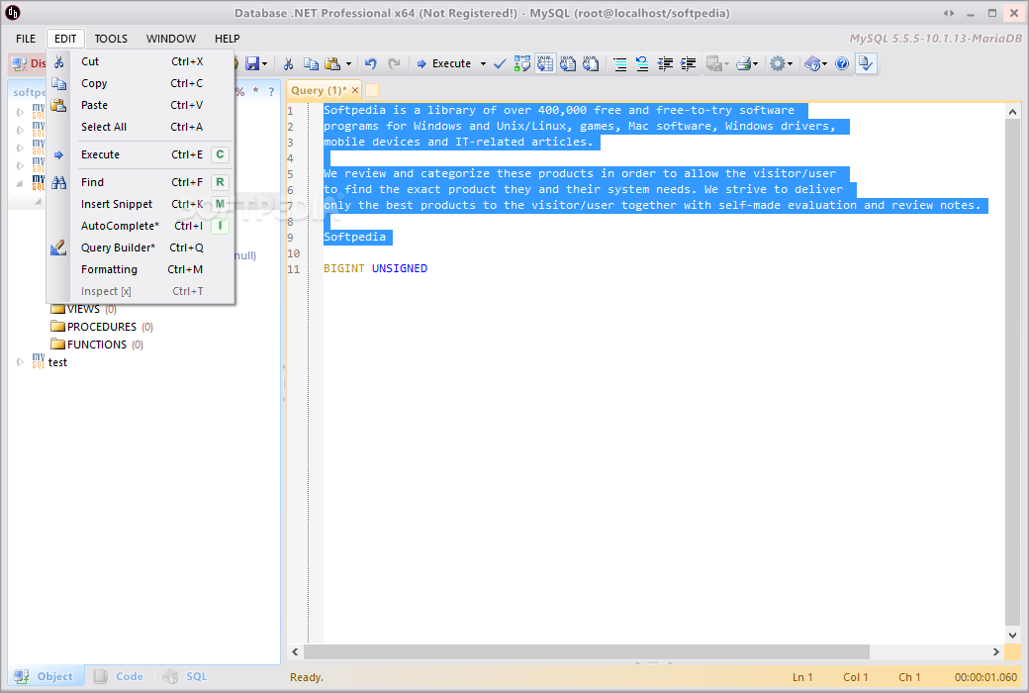
Task: Click the printer icon in the toolbar
Action: pyautogui.click(x=742, y=63)
